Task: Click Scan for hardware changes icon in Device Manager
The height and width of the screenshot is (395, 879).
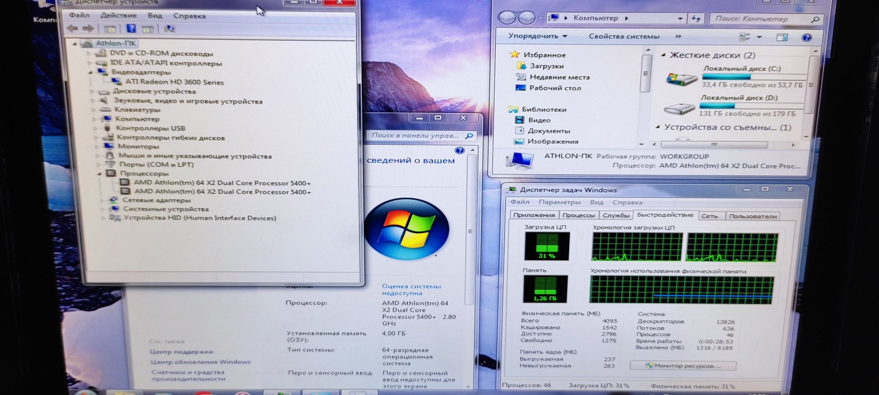Action: coord(170,29)
